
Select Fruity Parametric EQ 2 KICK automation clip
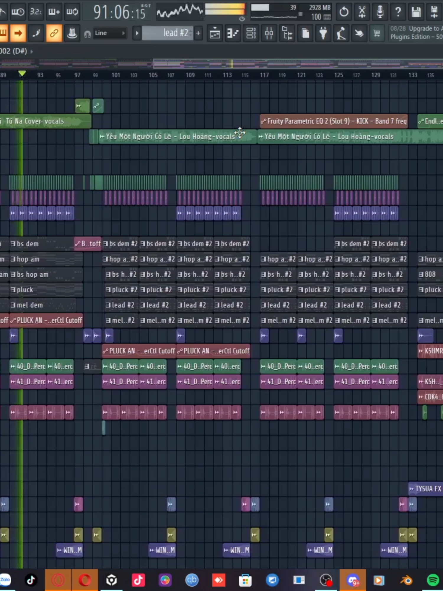coord(334,121)
